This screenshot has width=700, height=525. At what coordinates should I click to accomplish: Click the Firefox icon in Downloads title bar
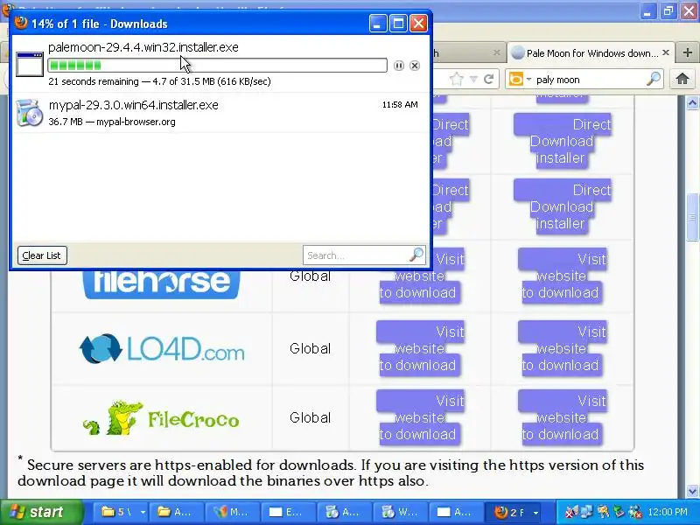click(20, 23)
